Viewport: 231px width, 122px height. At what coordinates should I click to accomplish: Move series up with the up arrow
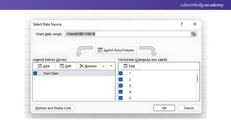click(104, 66)
